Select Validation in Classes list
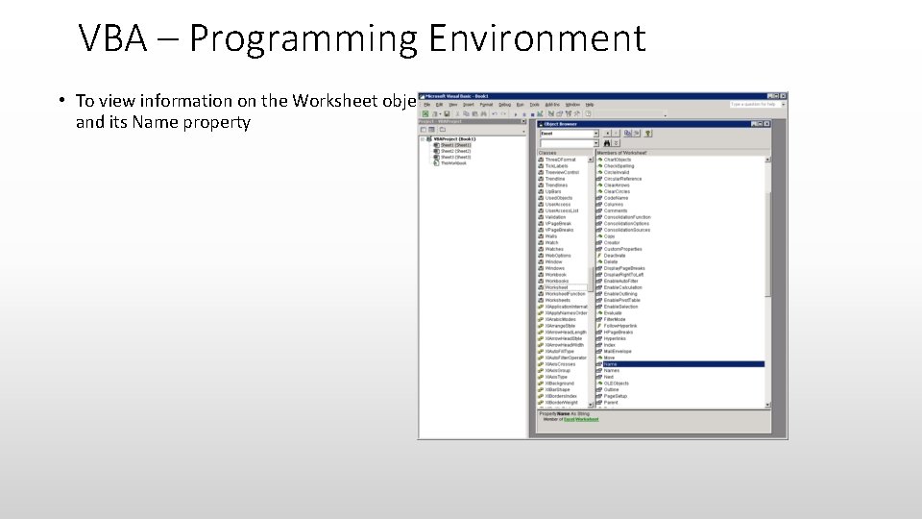 click(x=555, y=217)
